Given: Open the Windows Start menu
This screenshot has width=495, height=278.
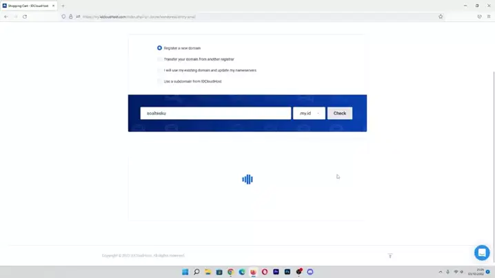Looking at the screenshot, I should coord(185,272).
